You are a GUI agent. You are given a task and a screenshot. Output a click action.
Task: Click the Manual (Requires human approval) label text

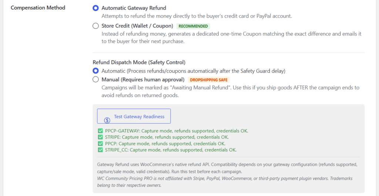coord(143,80)
